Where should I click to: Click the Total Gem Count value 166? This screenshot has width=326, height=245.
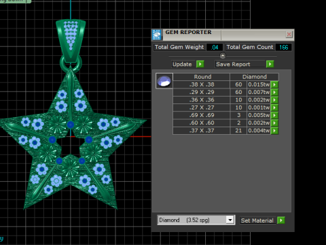tap(283, 47)
